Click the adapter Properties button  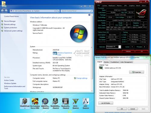point(137,72)
